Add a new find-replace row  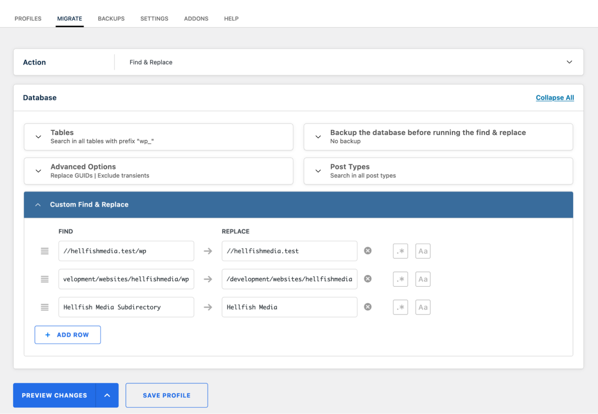point(67,335)
